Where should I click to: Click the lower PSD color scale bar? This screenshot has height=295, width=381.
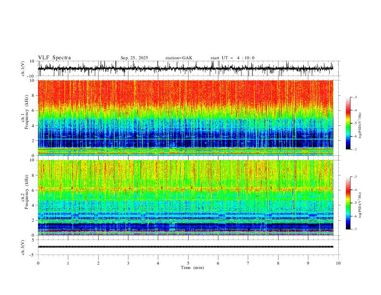pos(348,203)
